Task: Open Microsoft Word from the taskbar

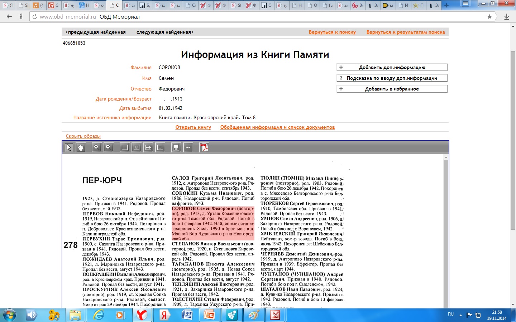Action: pyautogui.click(x=187, y=315)
